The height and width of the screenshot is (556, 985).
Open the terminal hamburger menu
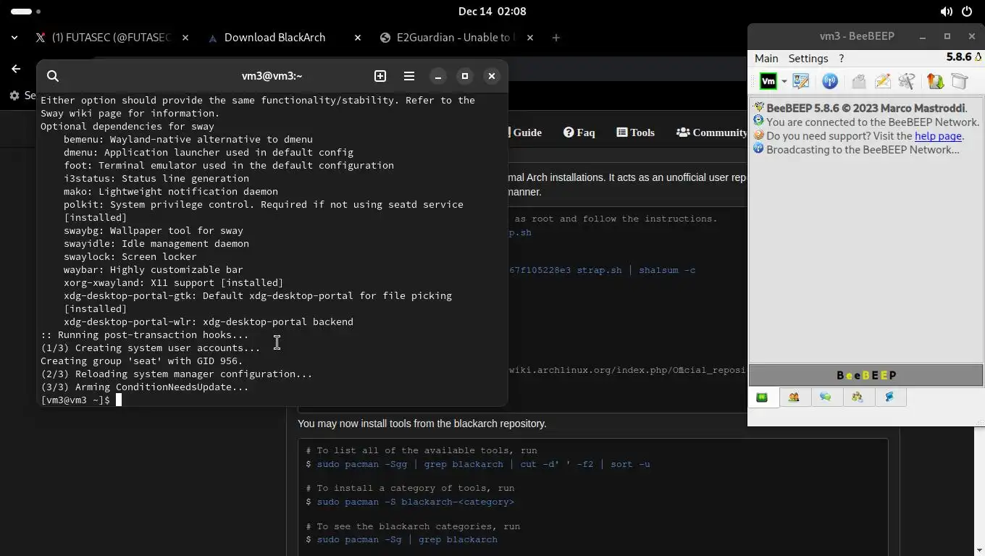click(409, 76)
